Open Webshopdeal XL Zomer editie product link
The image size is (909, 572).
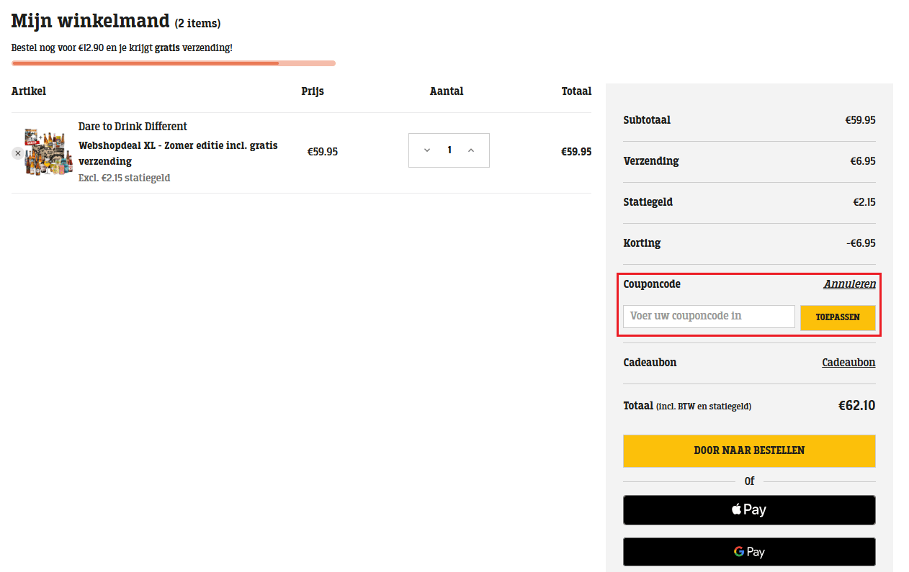pos(177,153)
